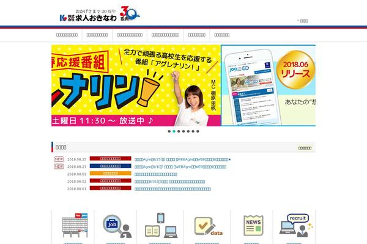Click the NEW badge beside 2018.08.23
This screenshot has height=244, width=367.
coord(59,167)
